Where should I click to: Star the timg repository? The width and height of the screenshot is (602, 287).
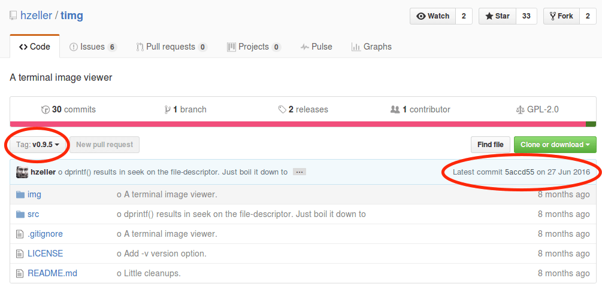(x=497, y=16)
